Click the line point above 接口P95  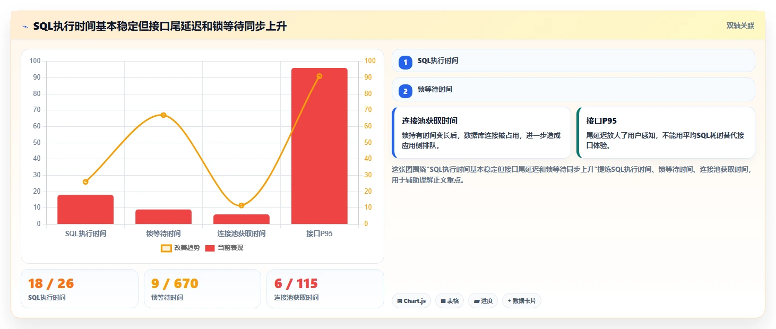point(320,76)
